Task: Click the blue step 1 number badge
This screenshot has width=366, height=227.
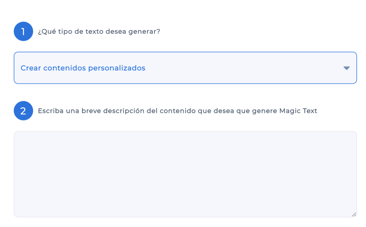Action: point(23,31)
